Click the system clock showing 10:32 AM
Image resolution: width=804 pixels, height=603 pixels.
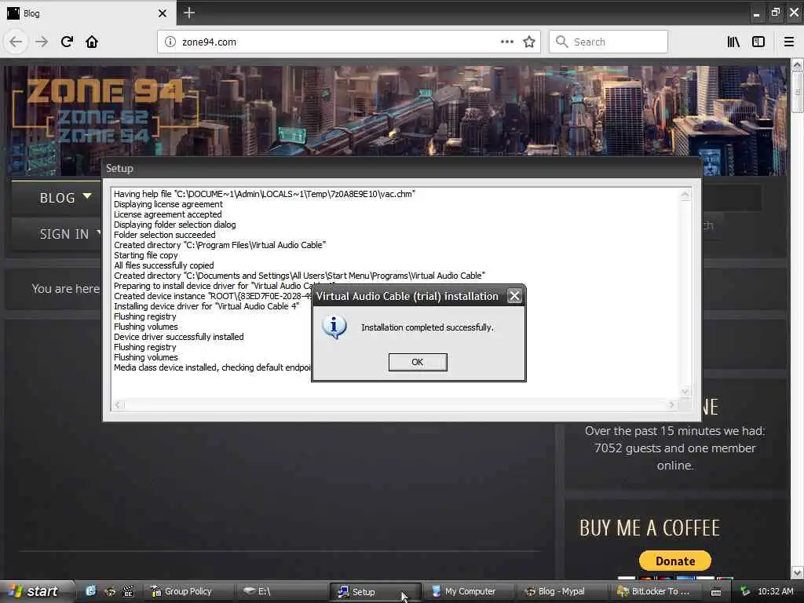pyautogui.click(x=775, y=591)
